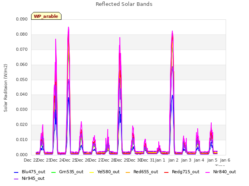Select the Nir840_out legend label
The image size is (249, 186).
(224, 172)
